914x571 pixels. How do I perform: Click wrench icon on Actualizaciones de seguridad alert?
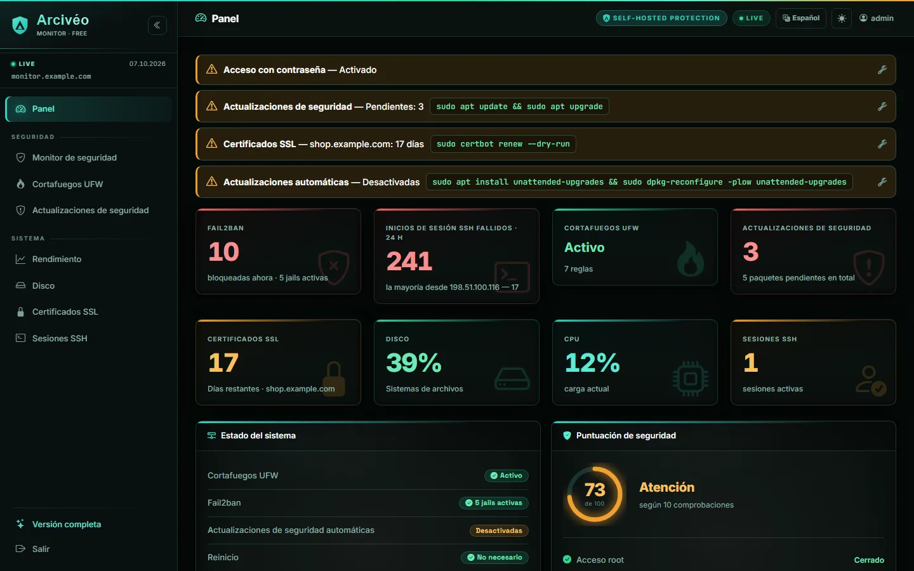tap(882, 107)
